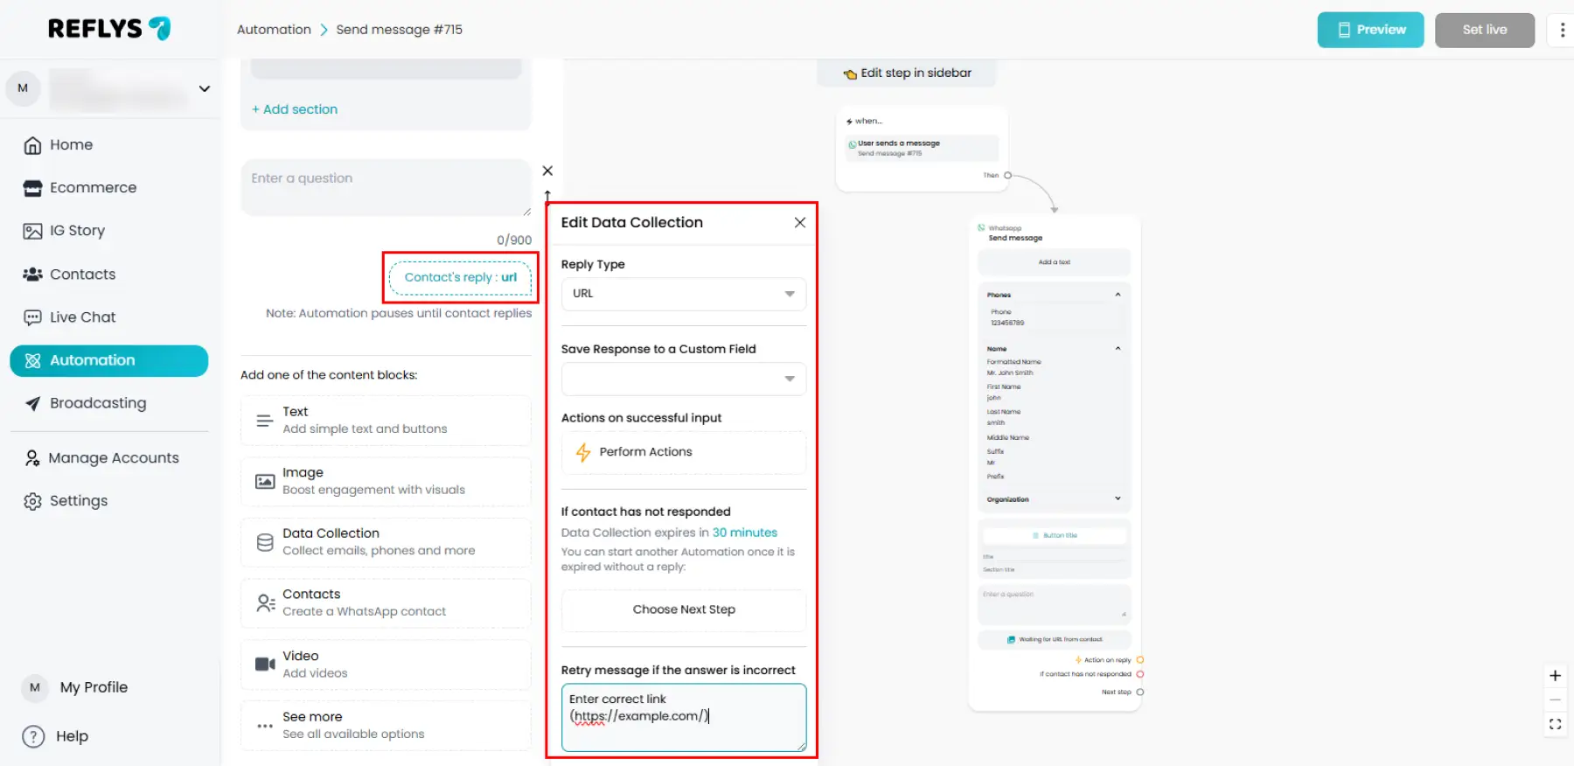The image size is (1574, 766).
Task: Click the Set live button
Action: point(1484,30)
